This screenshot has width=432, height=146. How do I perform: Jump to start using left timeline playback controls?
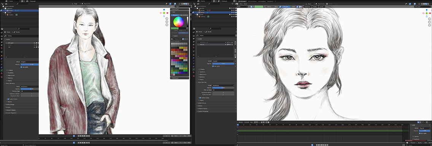[78, 136]
